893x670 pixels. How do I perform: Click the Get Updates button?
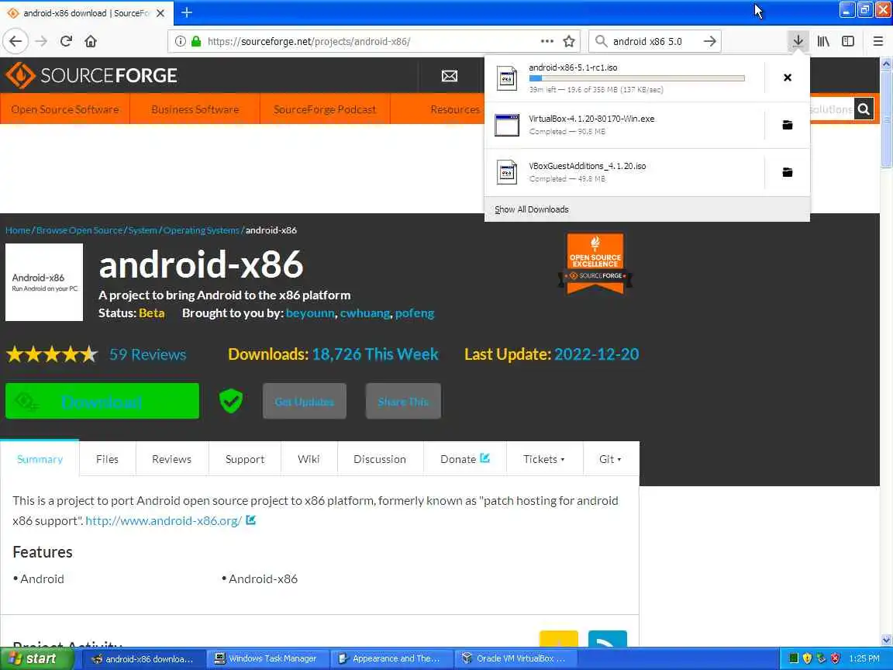tap(304, 401)
